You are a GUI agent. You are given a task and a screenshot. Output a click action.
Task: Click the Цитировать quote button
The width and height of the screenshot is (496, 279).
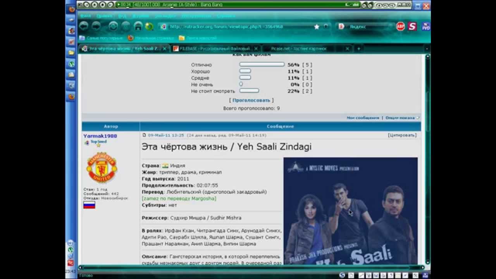(x=402, y=135)
